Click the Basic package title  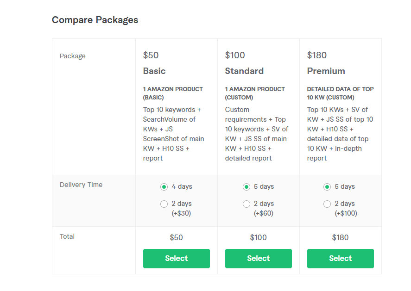click(x=154, y=71)
